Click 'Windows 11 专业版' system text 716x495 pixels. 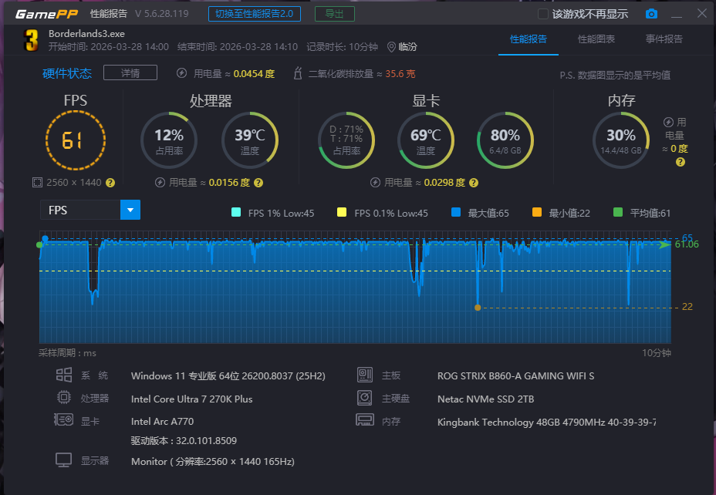click(228, 376)
